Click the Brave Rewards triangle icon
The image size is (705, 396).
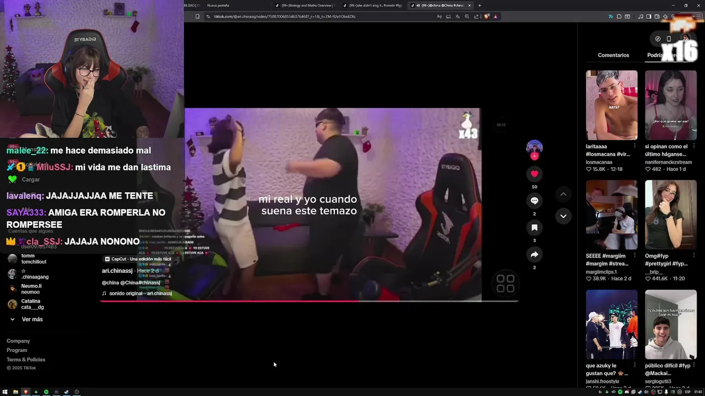495,16
